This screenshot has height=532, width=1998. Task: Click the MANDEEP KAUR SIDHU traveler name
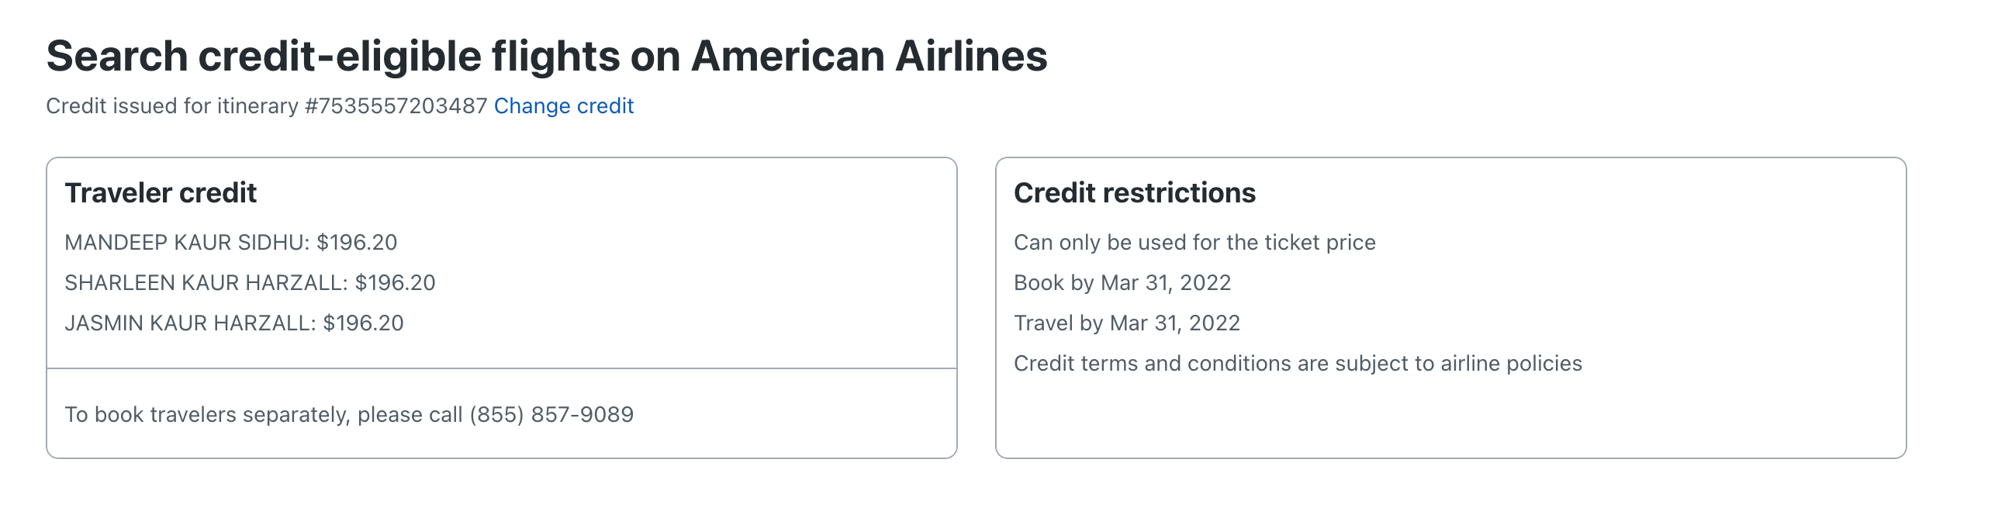(x=186, y=243)
